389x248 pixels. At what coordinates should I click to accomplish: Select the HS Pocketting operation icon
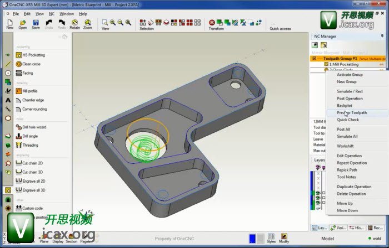point(18,55)
